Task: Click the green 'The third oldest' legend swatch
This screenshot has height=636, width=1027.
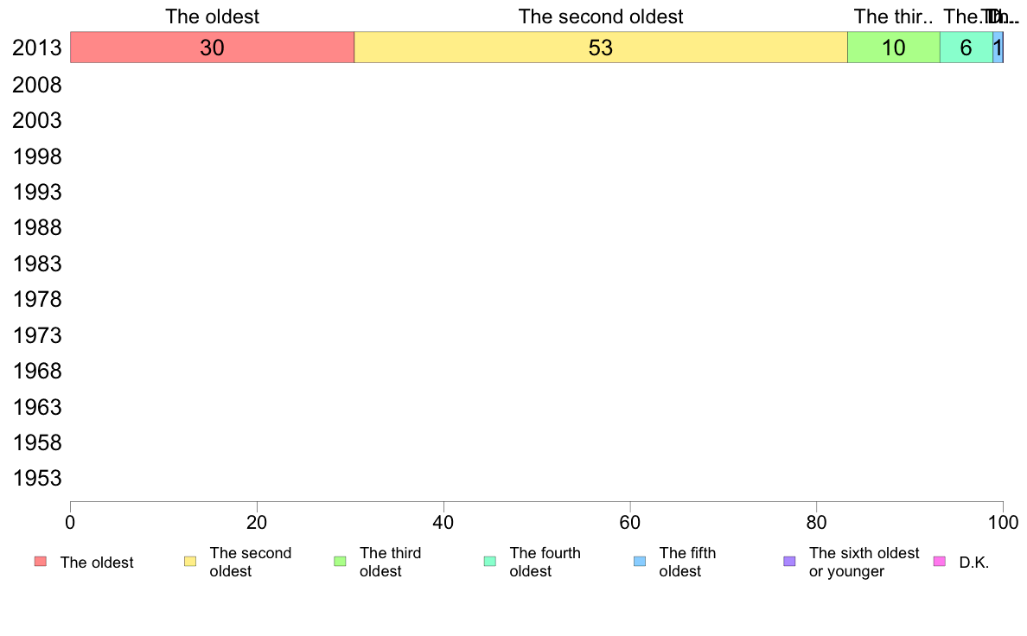Action: tap(340, 562)
